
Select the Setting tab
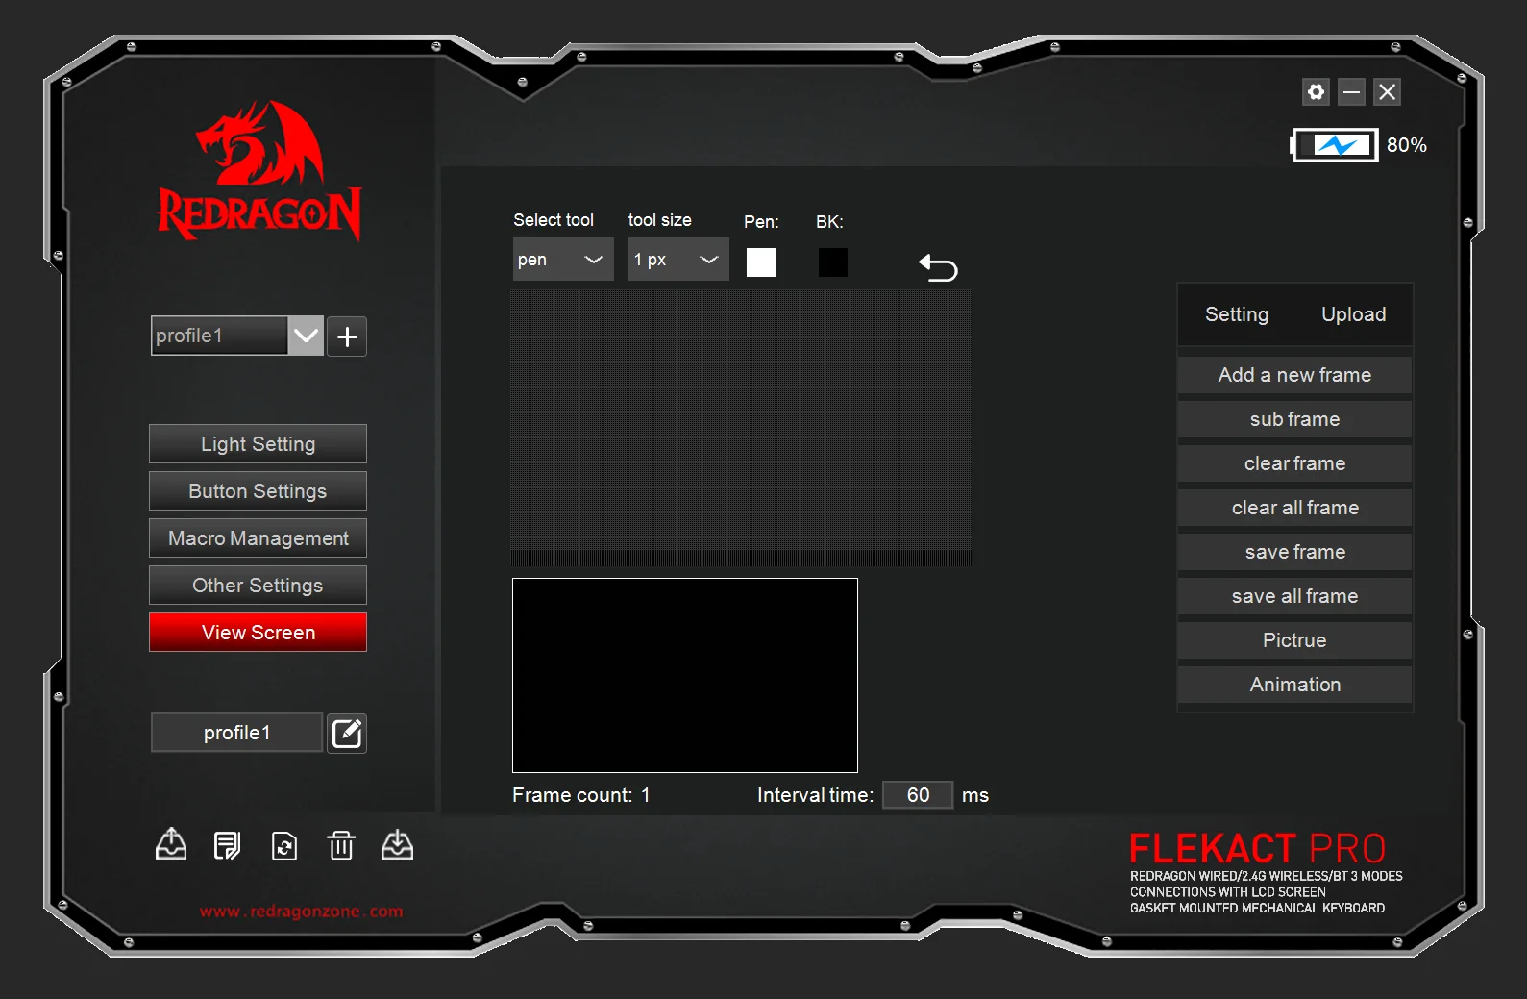(1237, 314)
